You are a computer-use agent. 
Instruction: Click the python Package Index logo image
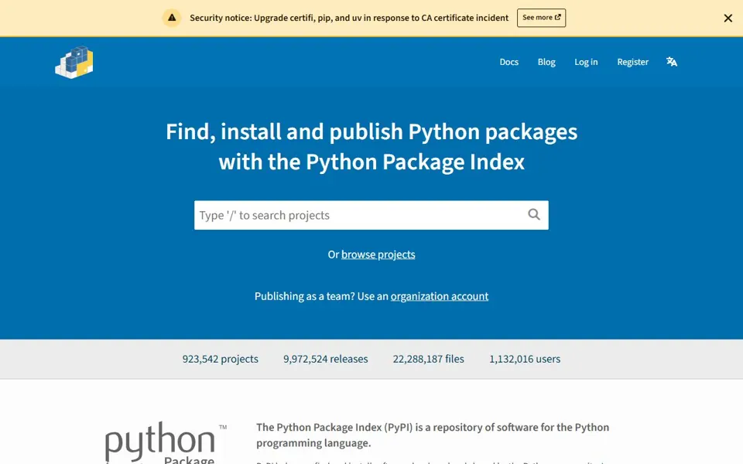click(166, 442)
